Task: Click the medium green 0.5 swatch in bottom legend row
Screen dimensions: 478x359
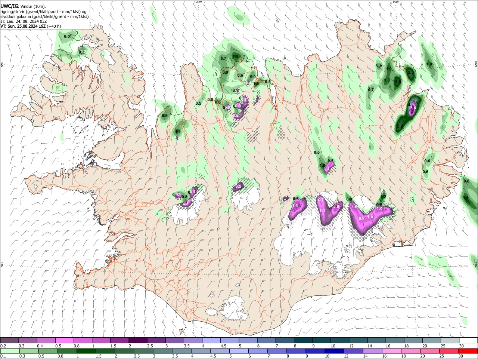Action: pyautogui.click(x=48, y=351)
